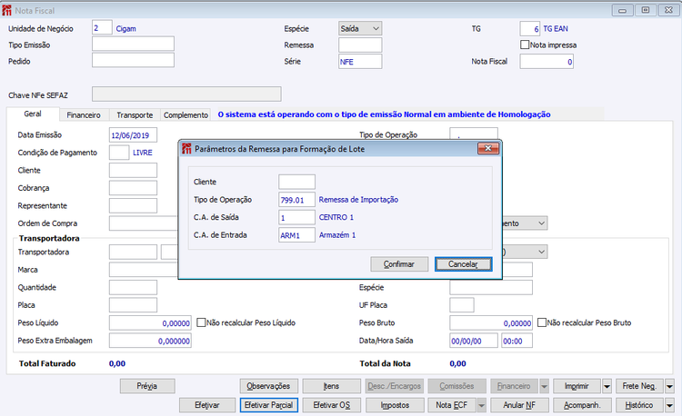This screenshot has width=682, height=416.
Task: Click the Data/Hora Saída time field 00:00
Action: 517,341
